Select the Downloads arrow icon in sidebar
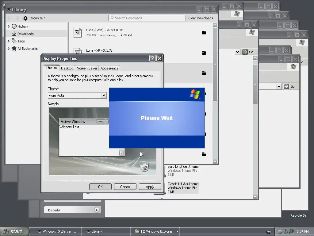This screenshot has height=236, width=314. pyautogui.click(x=14, y=34)
